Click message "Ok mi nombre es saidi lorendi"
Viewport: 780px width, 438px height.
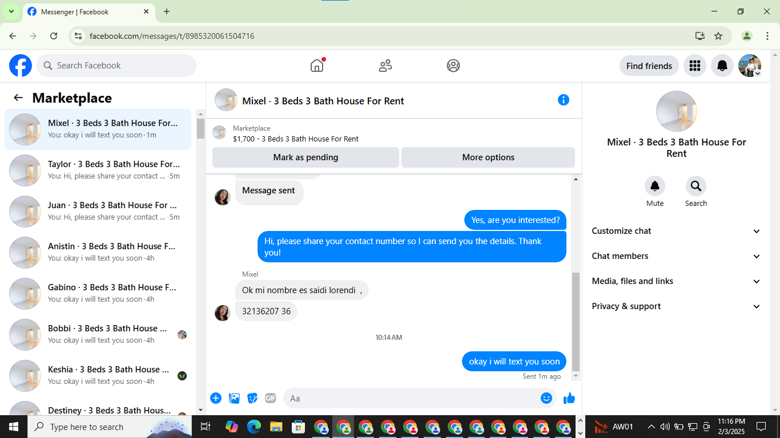click(x=302, y=290)
